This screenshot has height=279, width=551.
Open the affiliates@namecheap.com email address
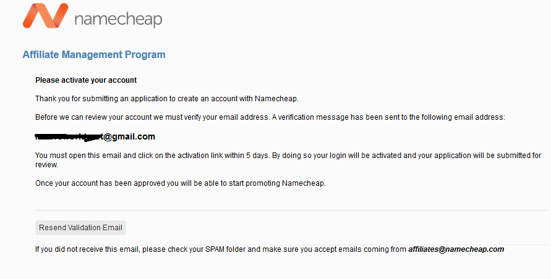[x=456, y=249]
